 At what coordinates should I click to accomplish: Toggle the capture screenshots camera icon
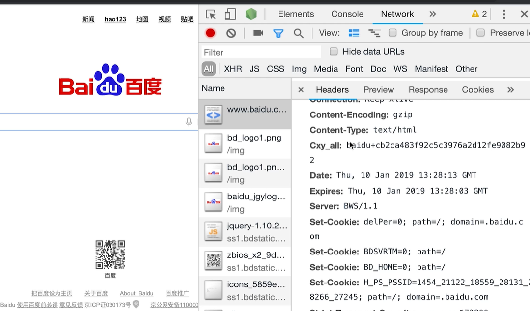coord(258,33)
